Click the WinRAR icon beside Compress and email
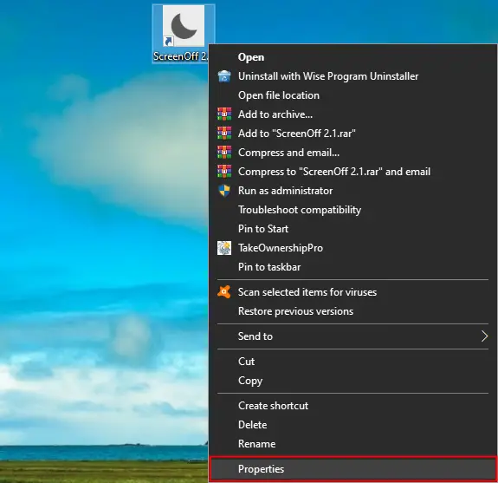Image resolution: width=498 pixels, height=483 pixels. tap(224, 153)
